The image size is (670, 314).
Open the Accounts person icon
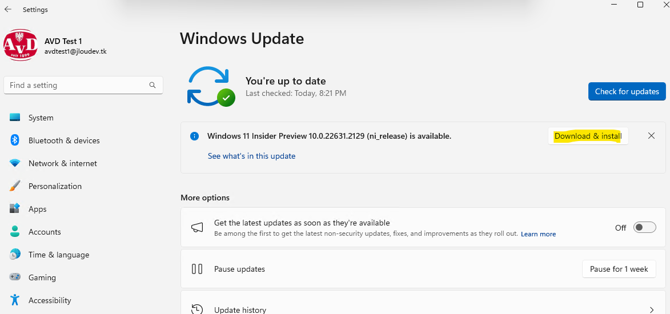point(15,232)
